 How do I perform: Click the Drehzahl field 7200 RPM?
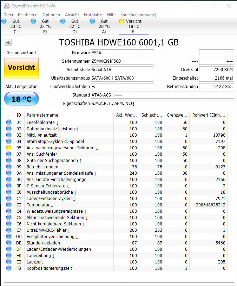pos(216,69)
